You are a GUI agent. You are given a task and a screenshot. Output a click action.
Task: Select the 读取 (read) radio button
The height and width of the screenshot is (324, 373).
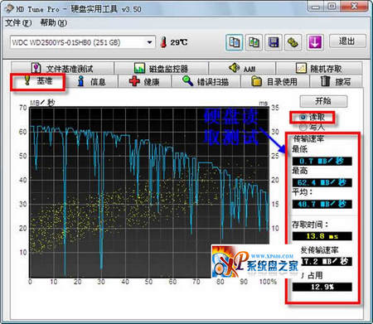pos(303,117)
